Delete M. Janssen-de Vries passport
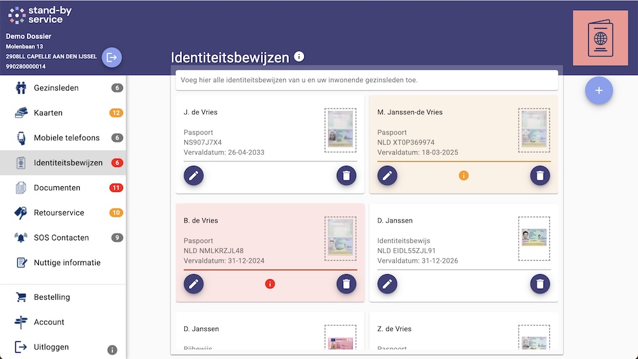Viewport: 638px width, 359px height. coord(540,175)
